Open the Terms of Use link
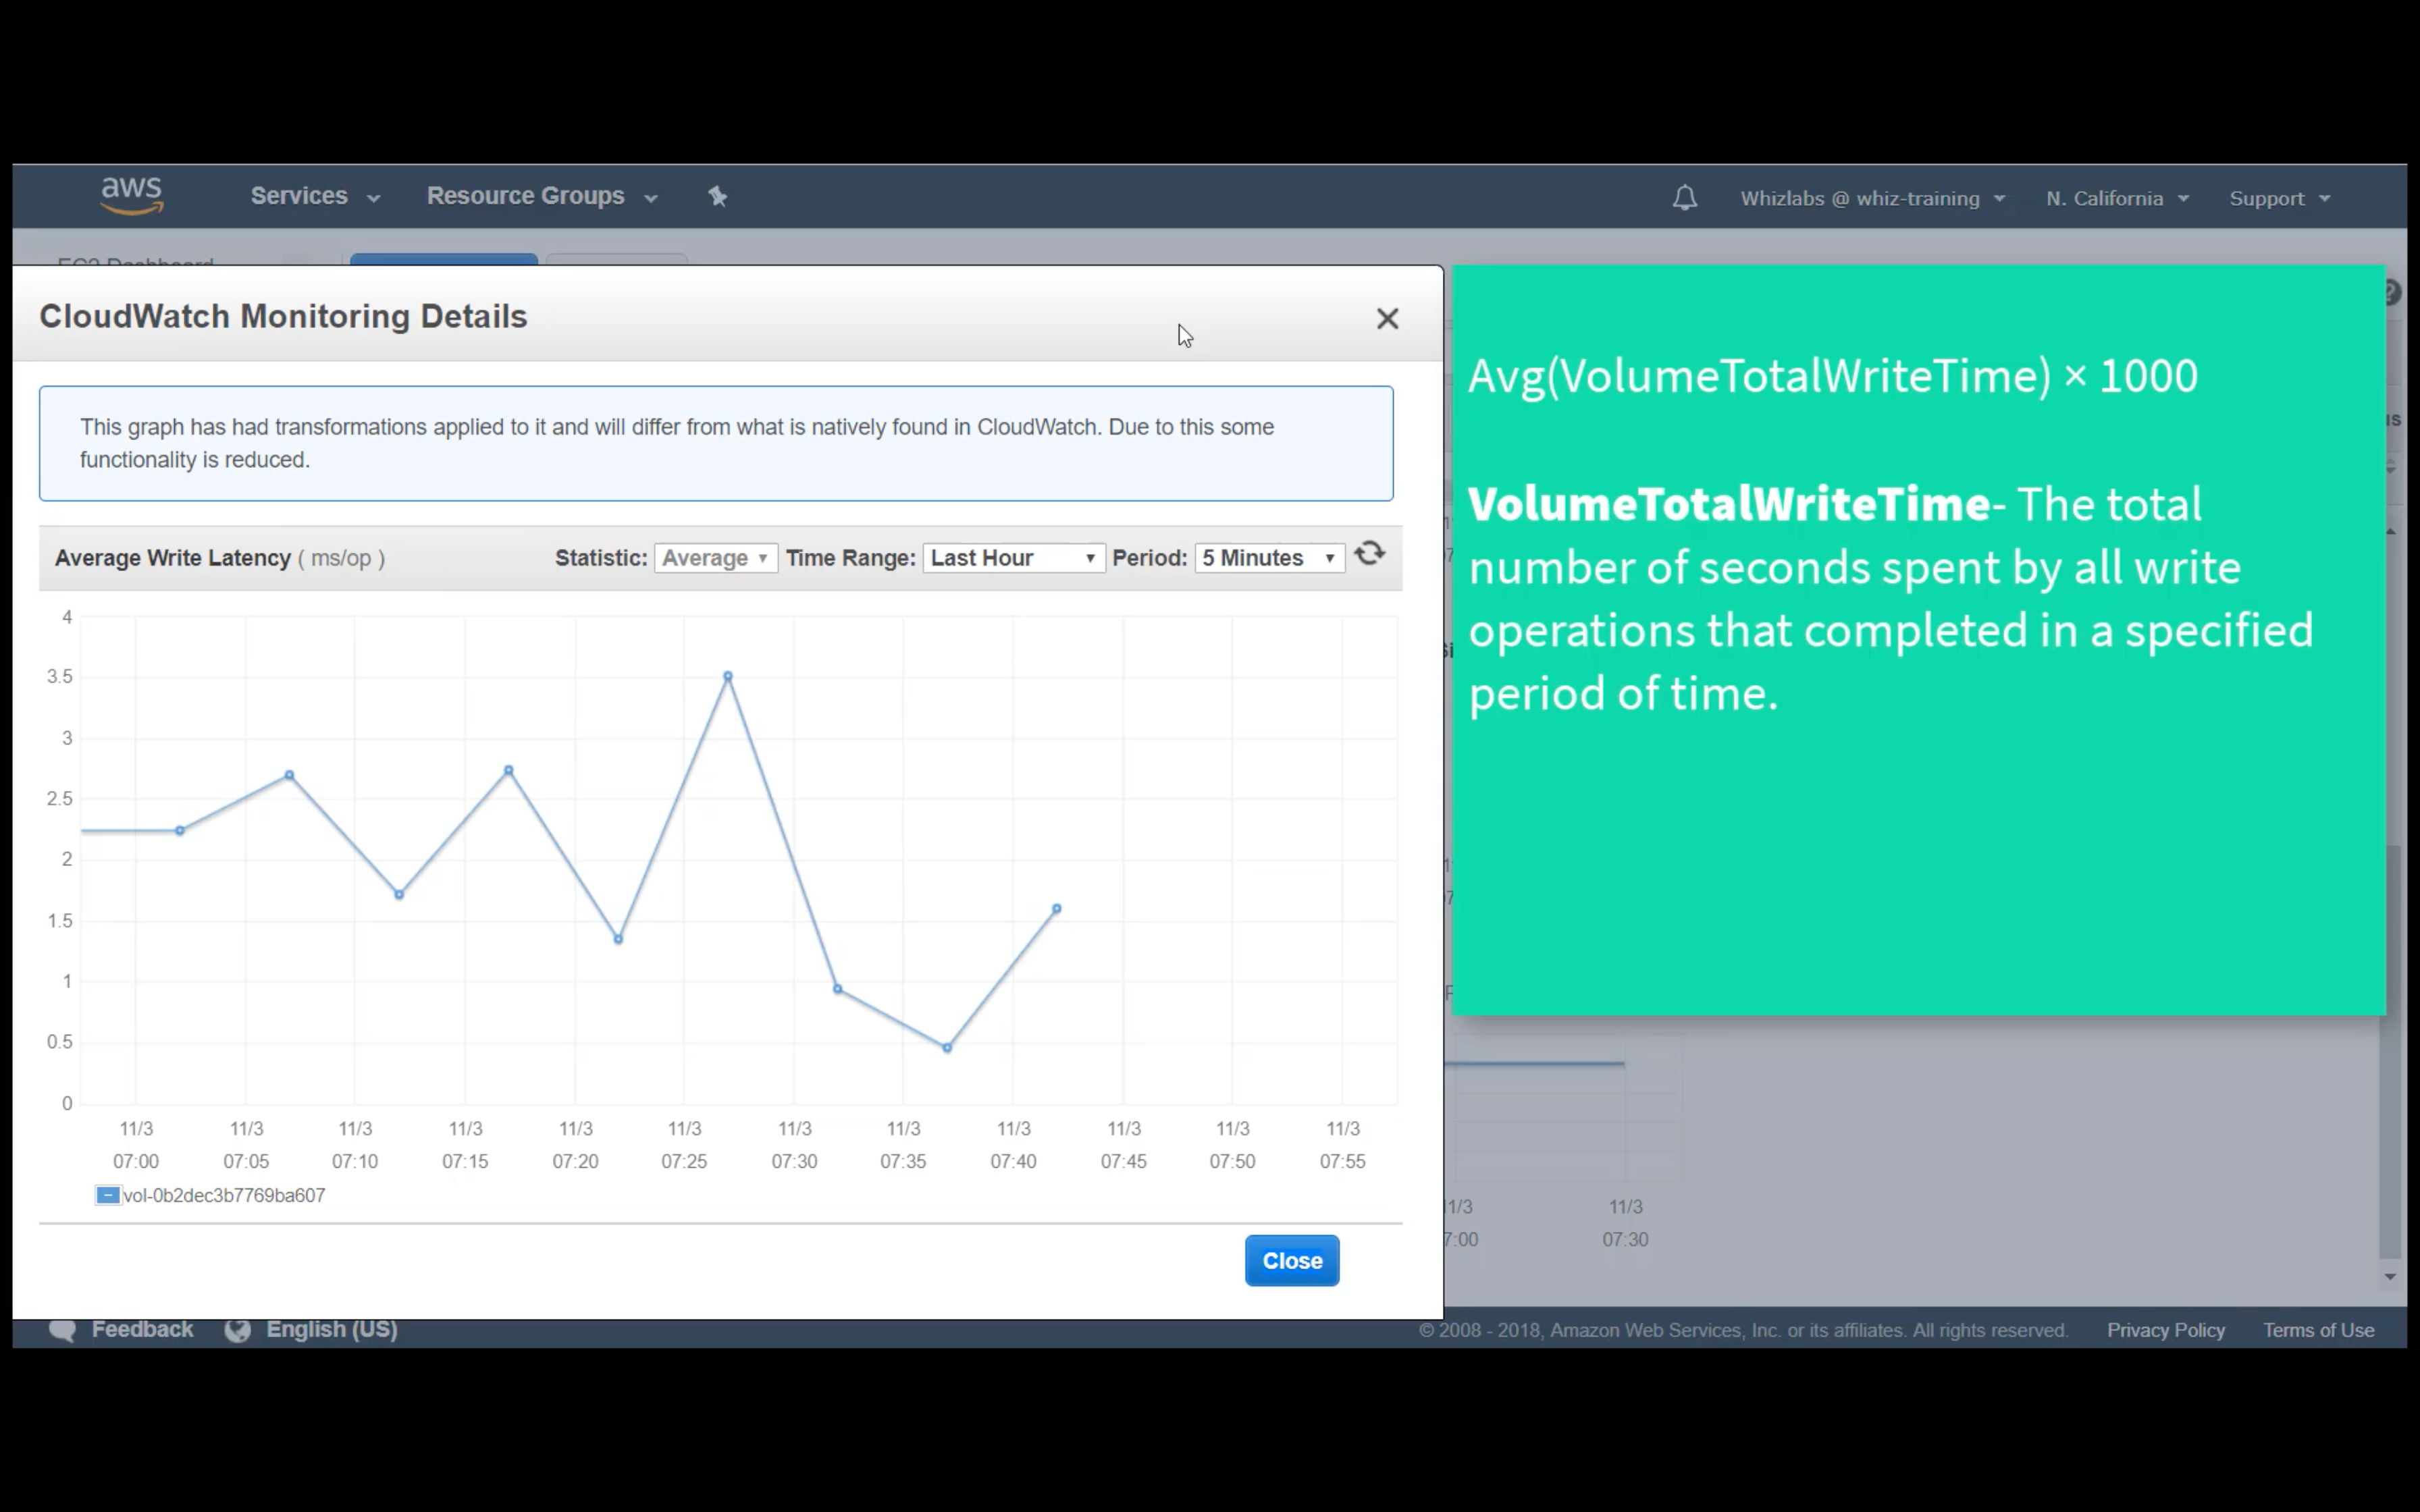The image size is (2420, 1512). (2318, 1330)
